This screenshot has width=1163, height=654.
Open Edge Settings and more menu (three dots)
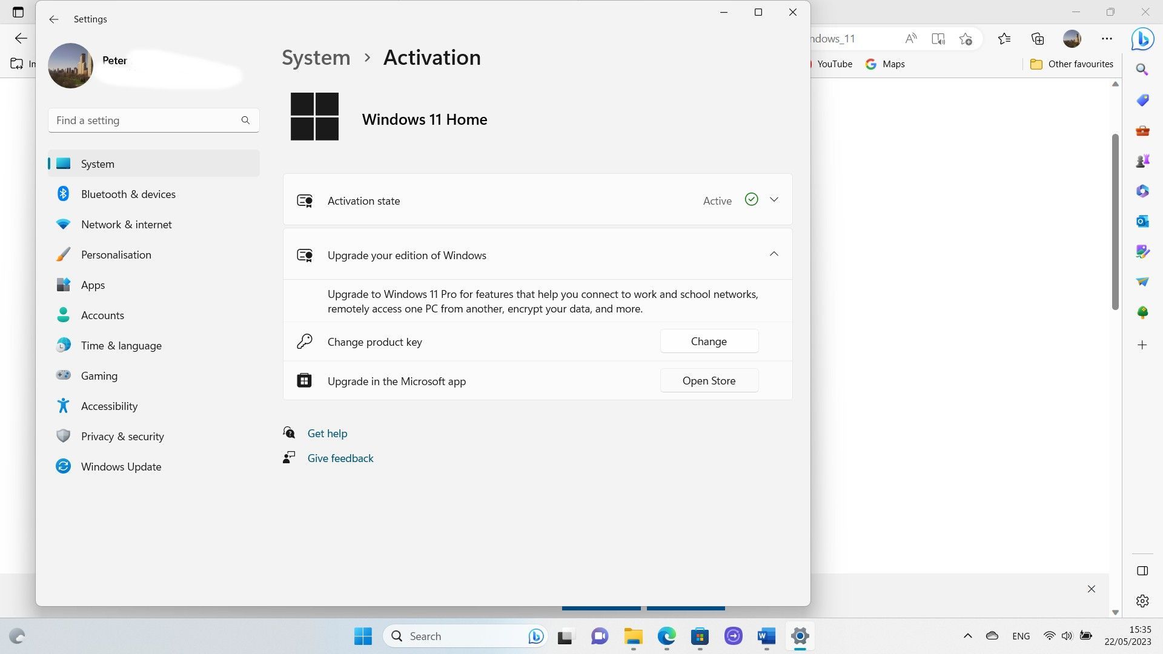[x=1107, y=39]
